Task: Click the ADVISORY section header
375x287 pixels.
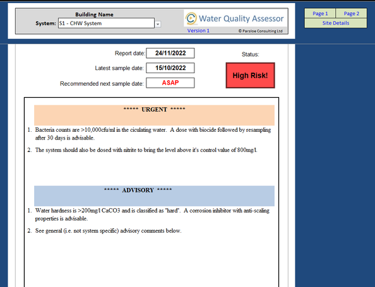Action: 154,196
